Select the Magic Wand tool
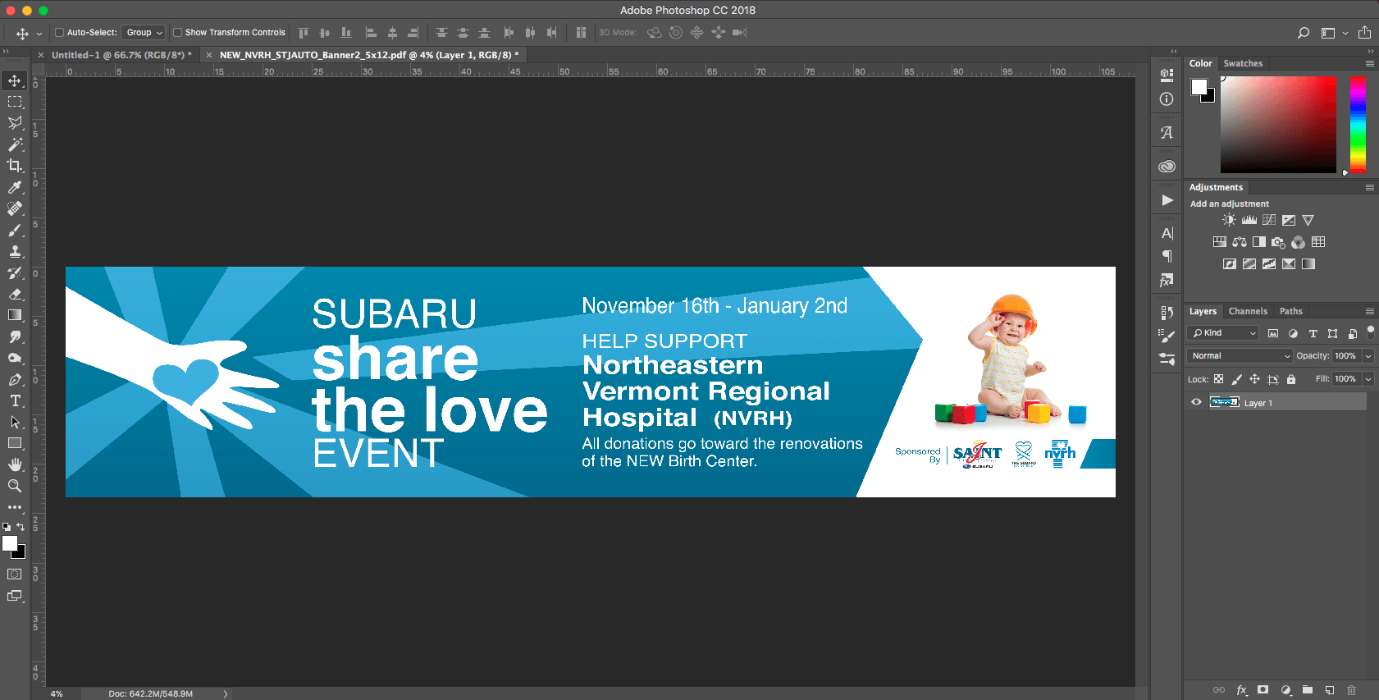The image size is (1379, 700). (x=15, y=144)
